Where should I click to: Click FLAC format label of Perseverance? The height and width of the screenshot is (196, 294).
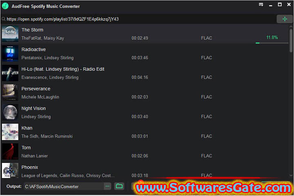(x=207, y=97)
